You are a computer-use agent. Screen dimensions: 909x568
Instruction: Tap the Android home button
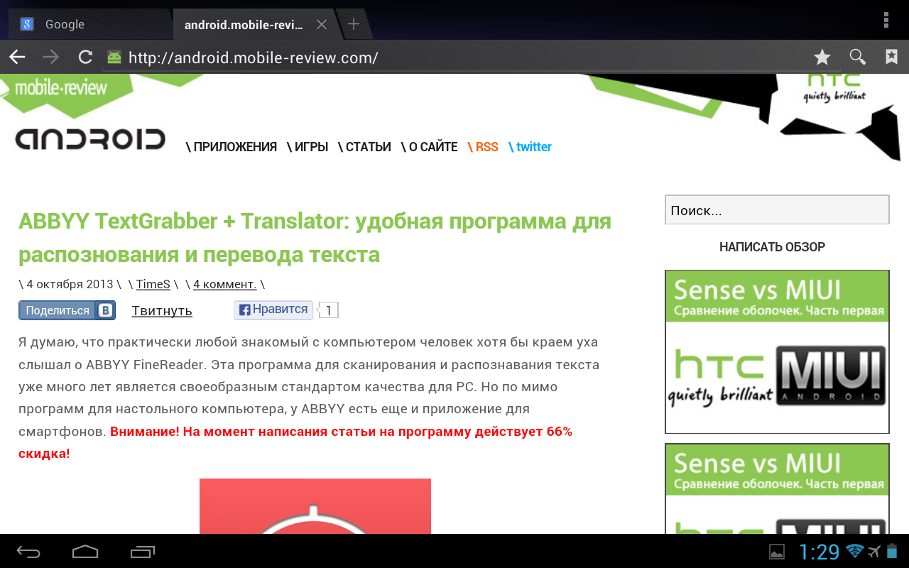click(x=85, y=551)
